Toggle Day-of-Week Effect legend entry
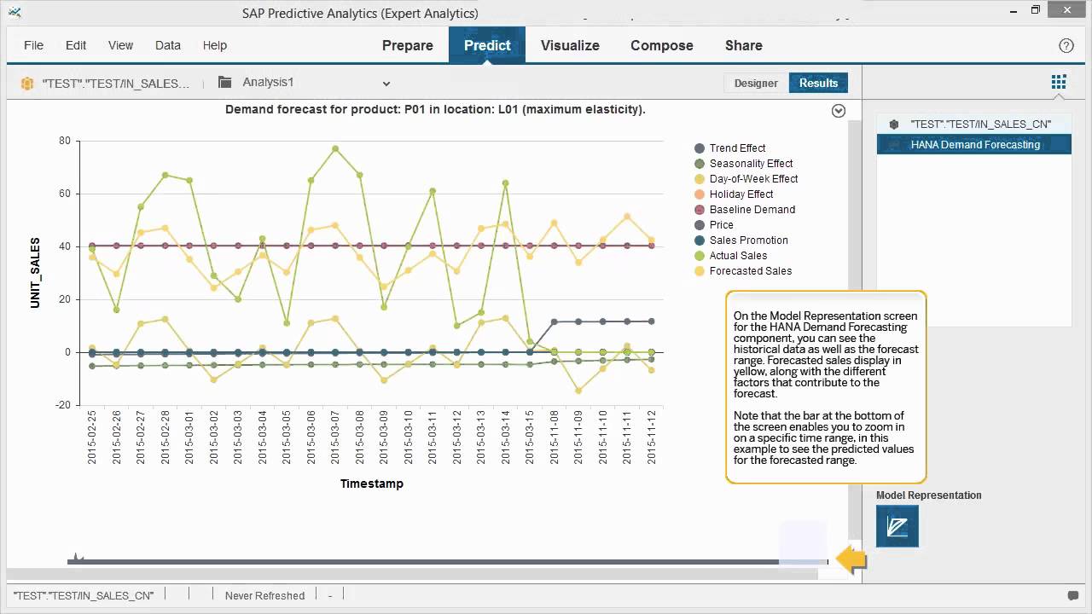 (746, 179)
